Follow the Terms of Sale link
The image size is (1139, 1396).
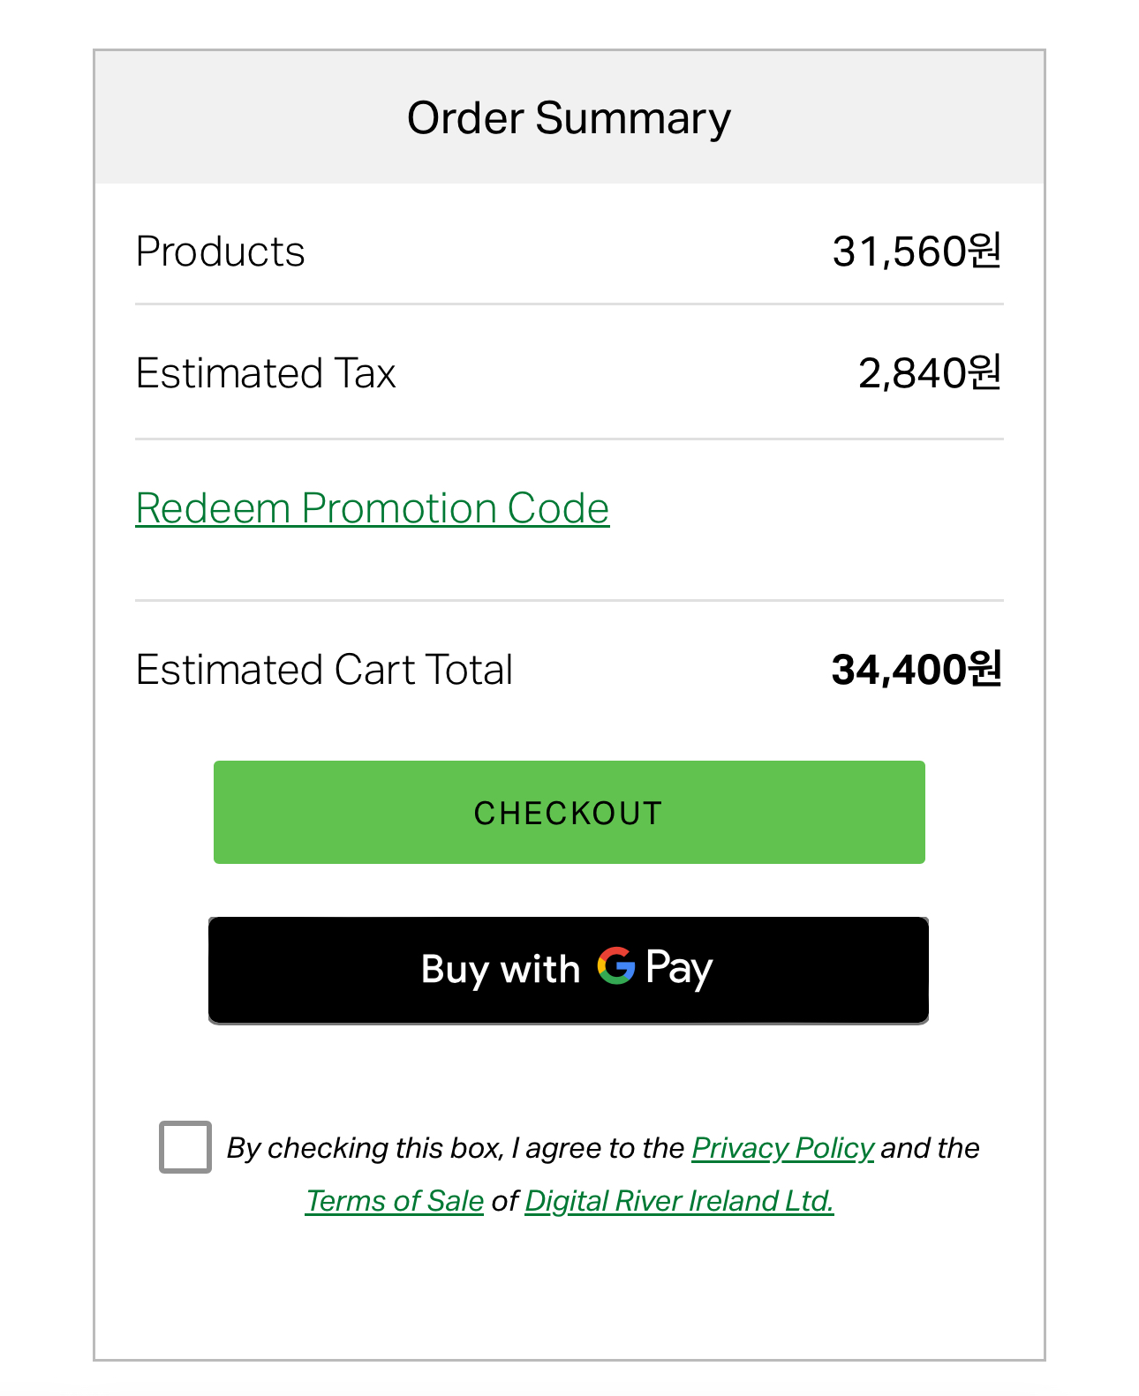tap(394, 1201)
